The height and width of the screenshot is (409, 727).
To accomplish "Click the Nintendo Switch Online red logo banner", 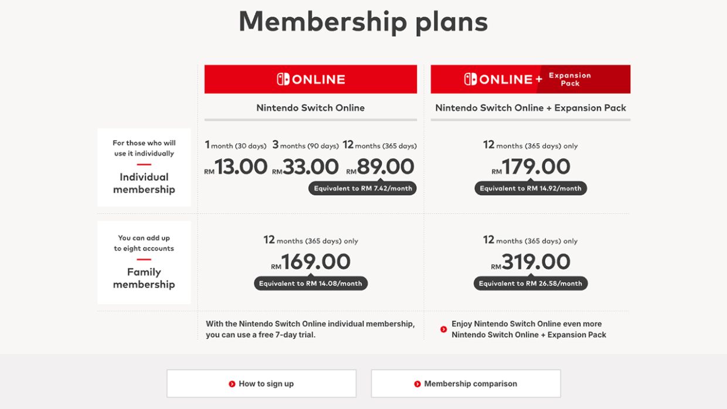I will tap(310, 79).
